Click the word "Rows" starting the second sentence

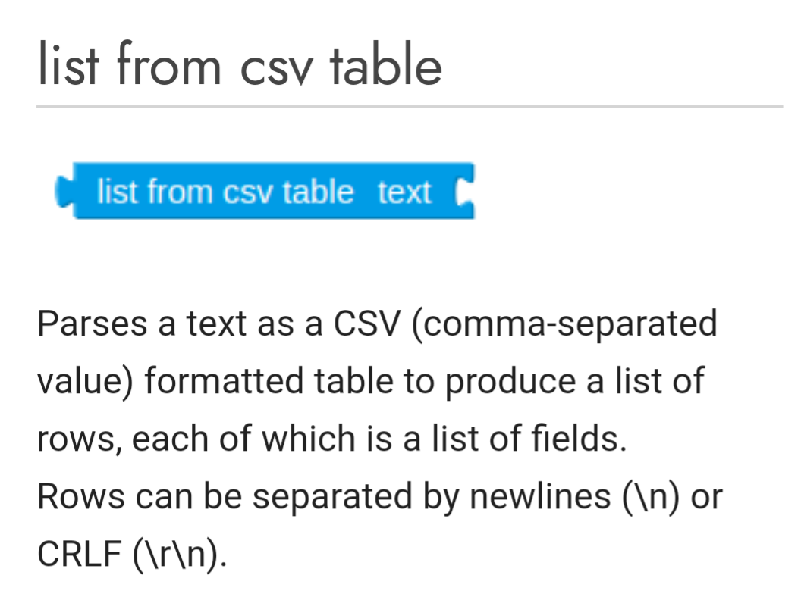(x=80, y=496)
